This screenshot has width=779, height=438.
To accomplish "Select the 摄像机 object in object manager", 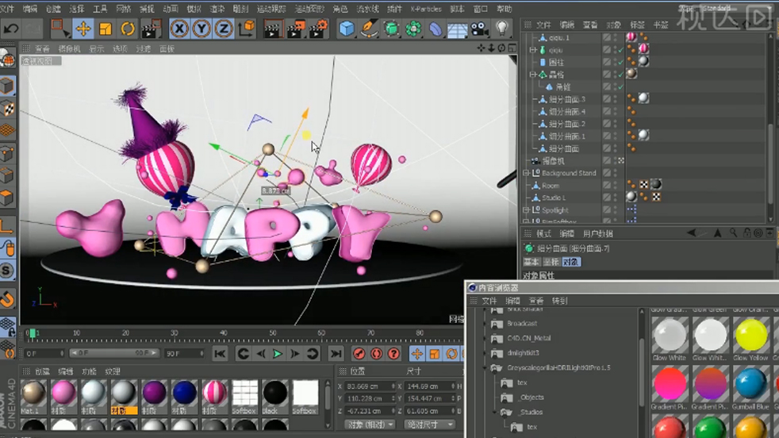I will pos(553,161).
